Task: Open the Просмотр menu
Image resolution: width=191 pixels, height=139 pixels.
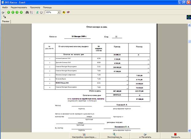Action: tap(35, 7)
